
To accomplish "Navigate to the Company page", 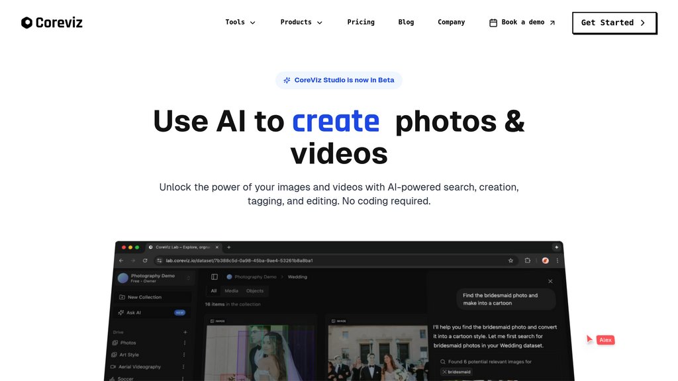I will pos(451,22).
